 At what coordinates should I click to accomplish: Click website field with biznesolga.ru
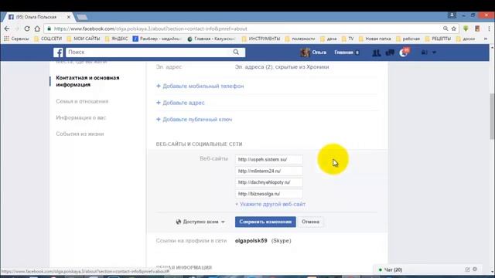pos(268,194)
